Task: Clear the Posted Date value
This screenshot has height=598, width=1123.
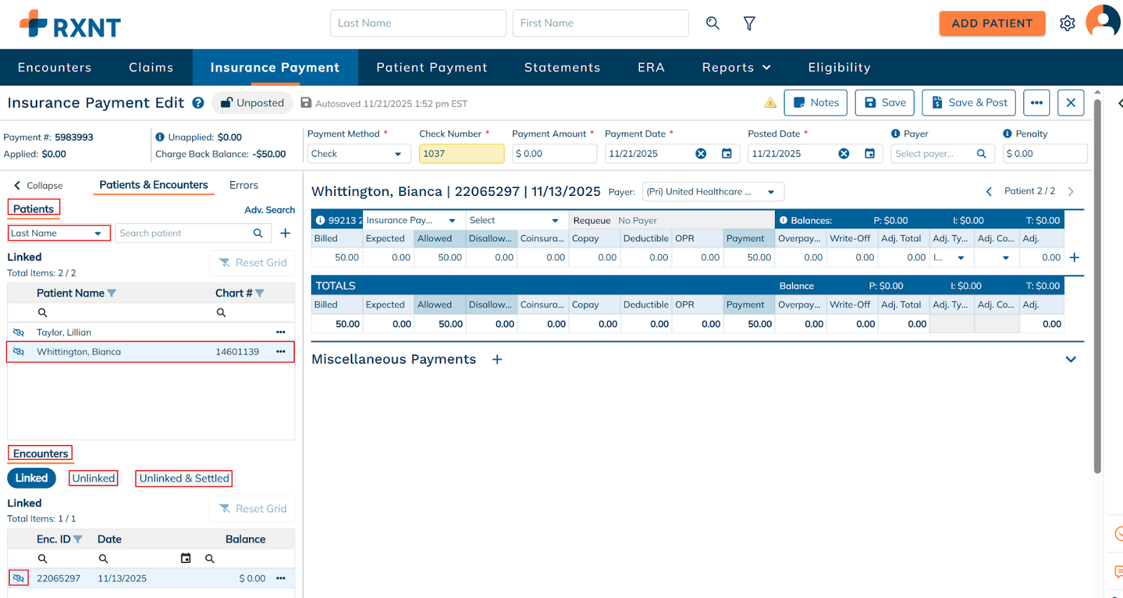Action: (844, 154)
